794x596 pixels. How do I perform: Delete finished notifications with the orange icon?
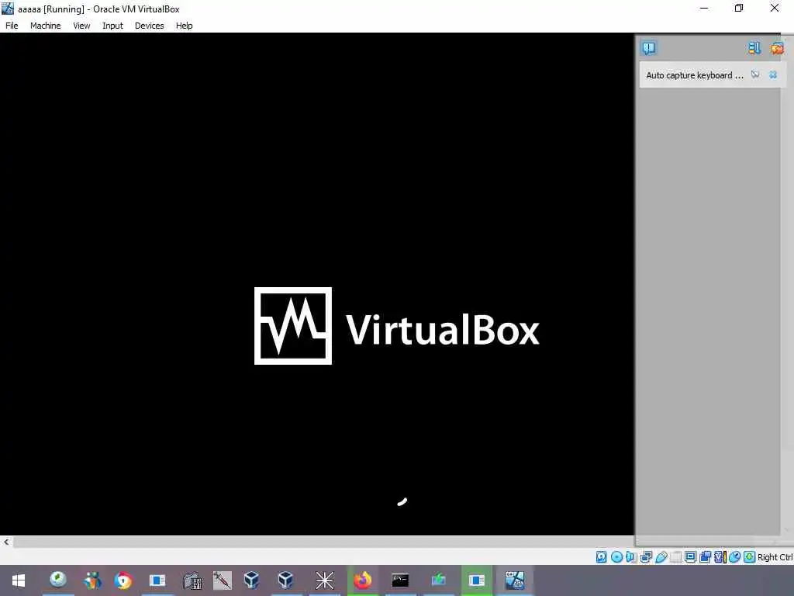tap(777, 48)
